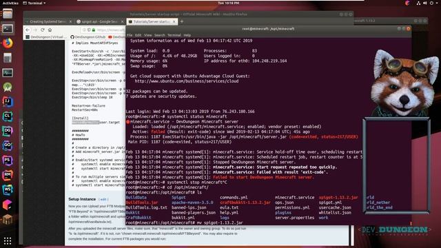Click 'Failed to start DevDungeon Minecraft server' line
441x248 pixels.
[x=263, y=178]
